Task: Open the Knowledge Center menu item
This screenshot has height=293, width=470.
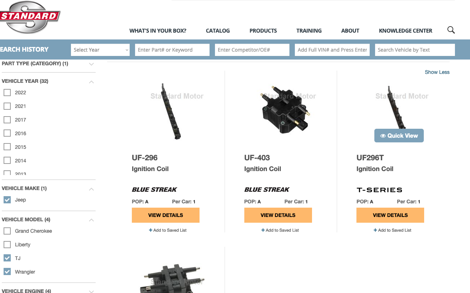Action: point(406,31)
